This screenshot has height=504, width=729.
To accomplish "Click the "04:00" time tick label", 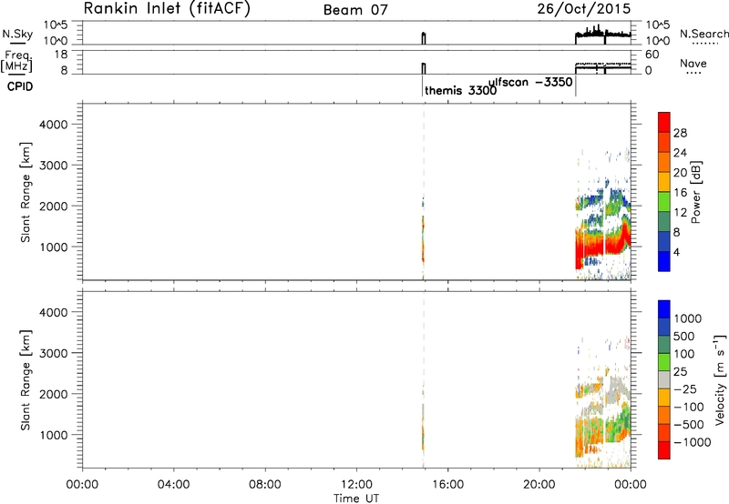I will pos(174,485).
